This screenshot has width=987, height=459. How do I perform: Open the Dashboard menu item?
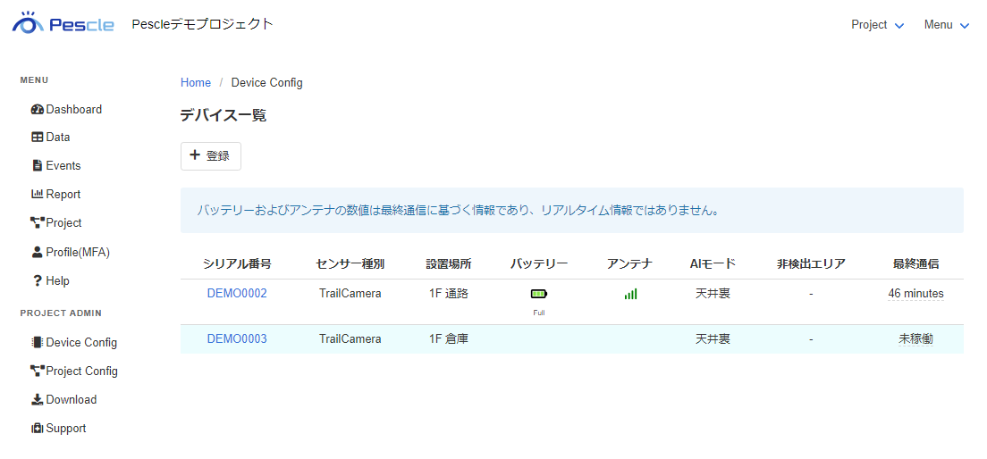point(66,110)
